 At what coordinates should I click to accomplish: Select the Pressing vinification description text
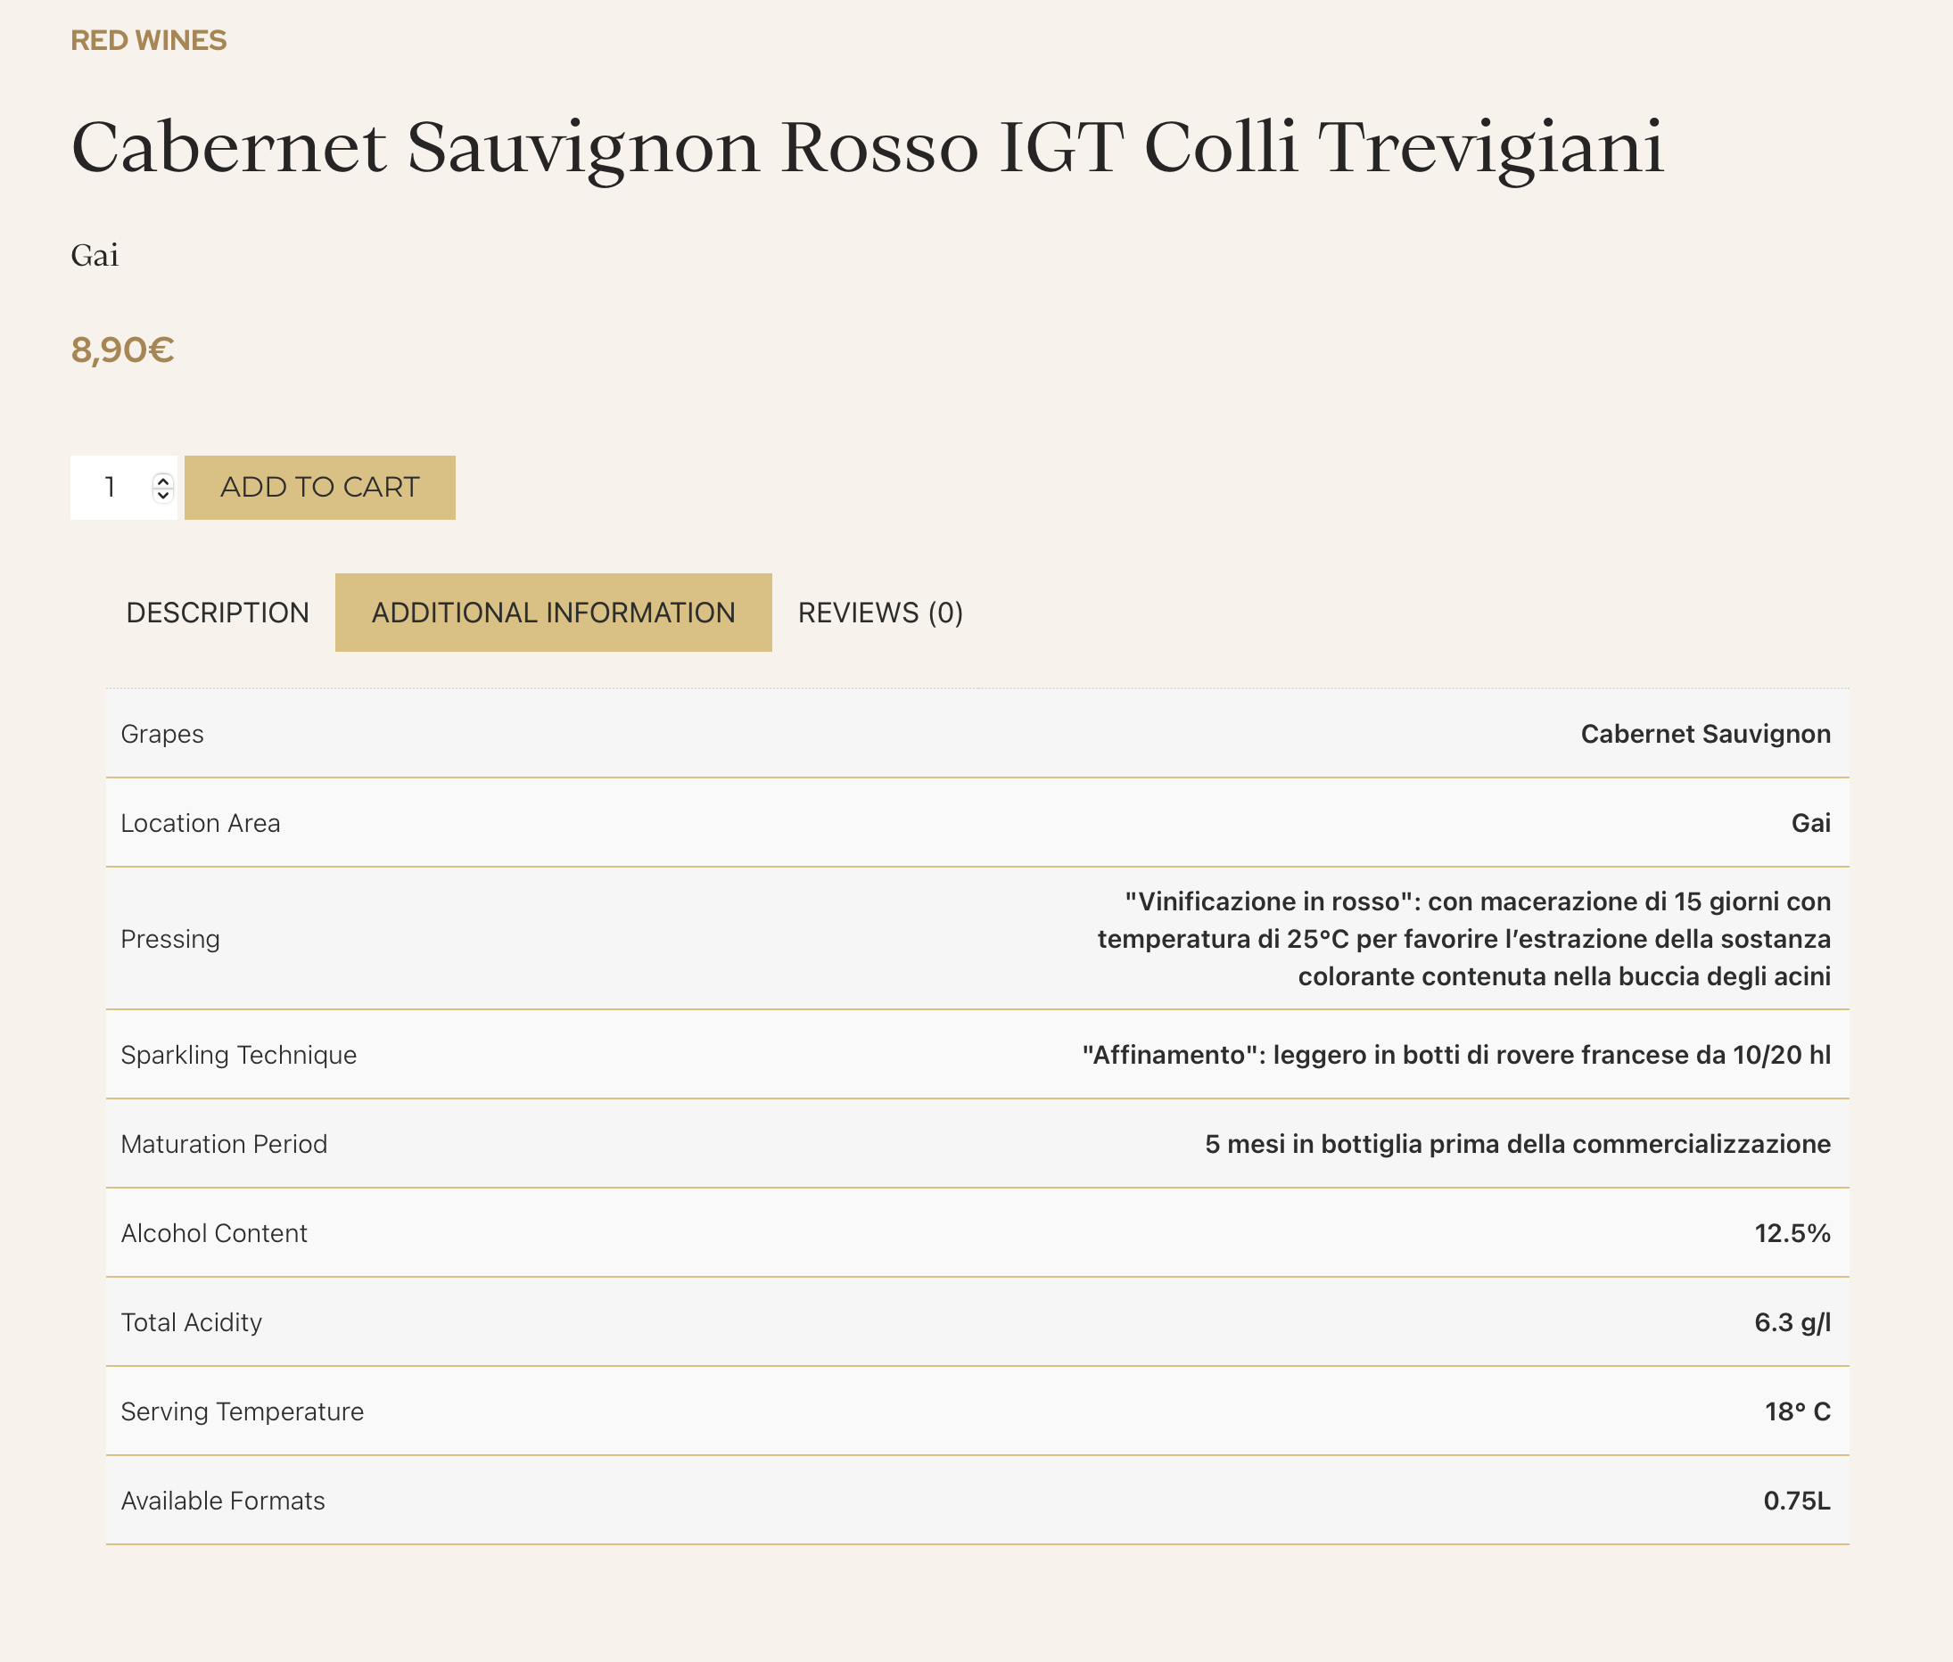tap(1464, 938)
